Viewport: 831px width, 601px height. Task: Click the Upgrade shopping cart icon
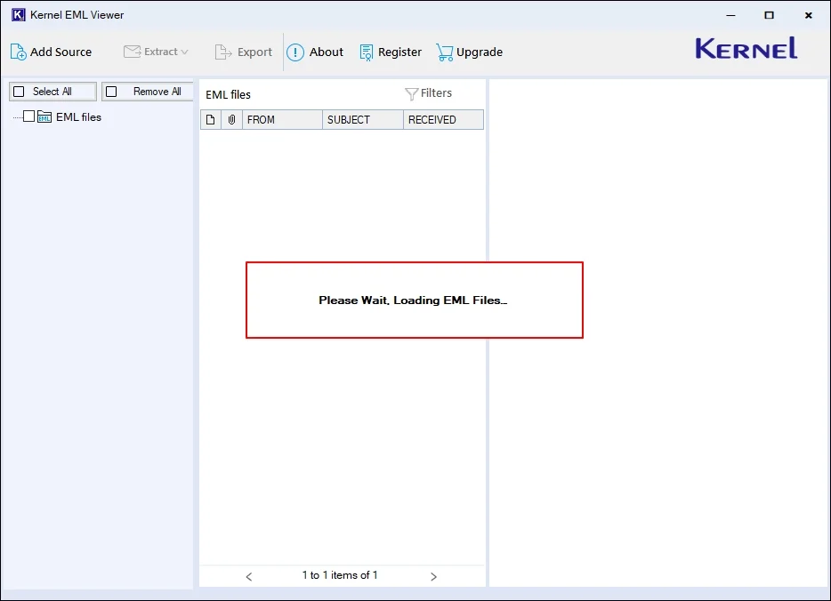[445, 52]
